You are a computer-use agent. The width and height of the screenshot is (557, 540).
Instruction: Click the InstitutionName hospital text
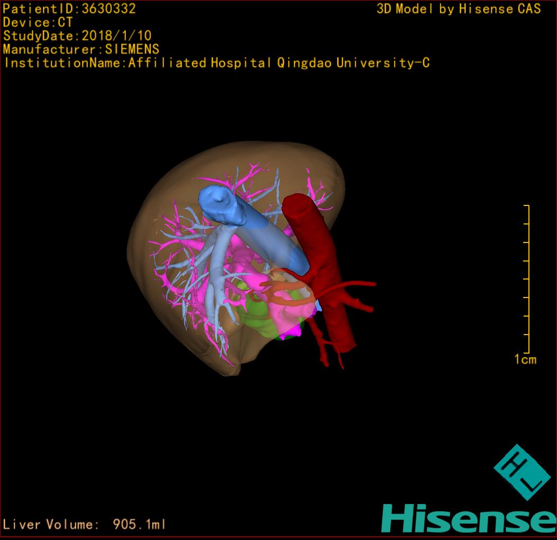217,63
